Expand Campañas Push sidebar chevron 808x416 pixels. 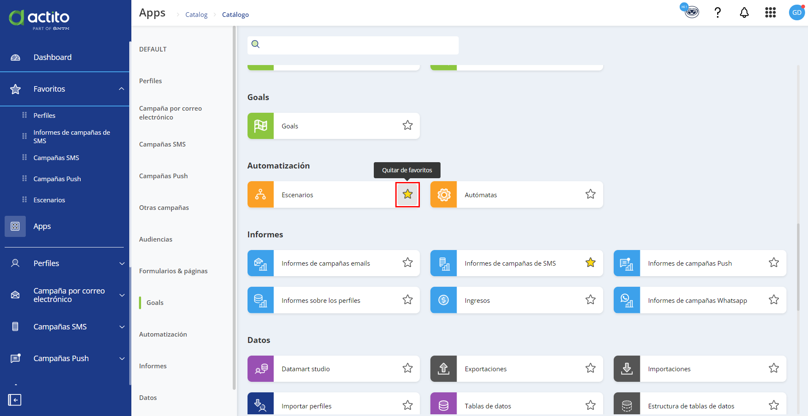click(x=122, y=359)
